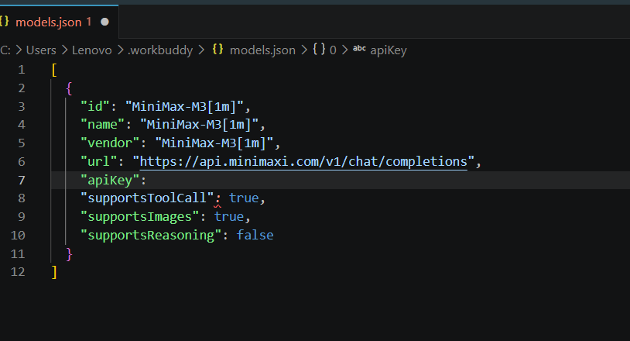Screen dimensions: 630x341
Task: Click the opening square bracket on line 1
Action: pos(54,70)
